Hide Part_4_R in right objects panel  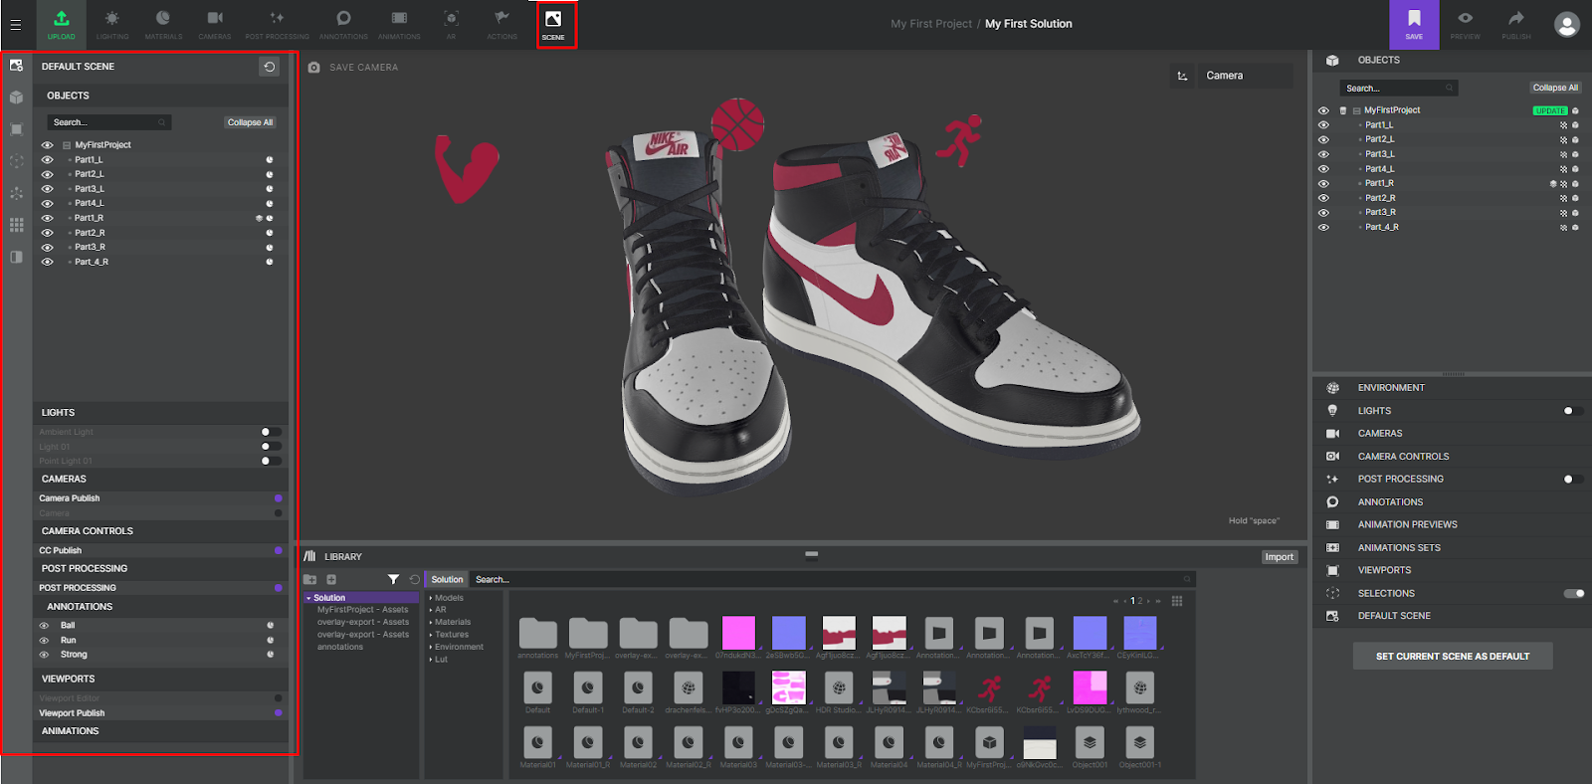(1323, 228)
